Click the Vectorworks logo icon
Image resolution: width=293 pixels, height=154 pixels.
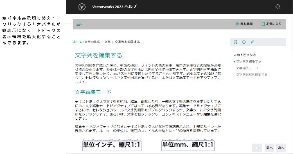[82, 7]
